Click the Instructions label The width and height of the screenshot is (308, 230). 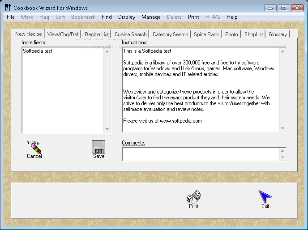(134, 43)
